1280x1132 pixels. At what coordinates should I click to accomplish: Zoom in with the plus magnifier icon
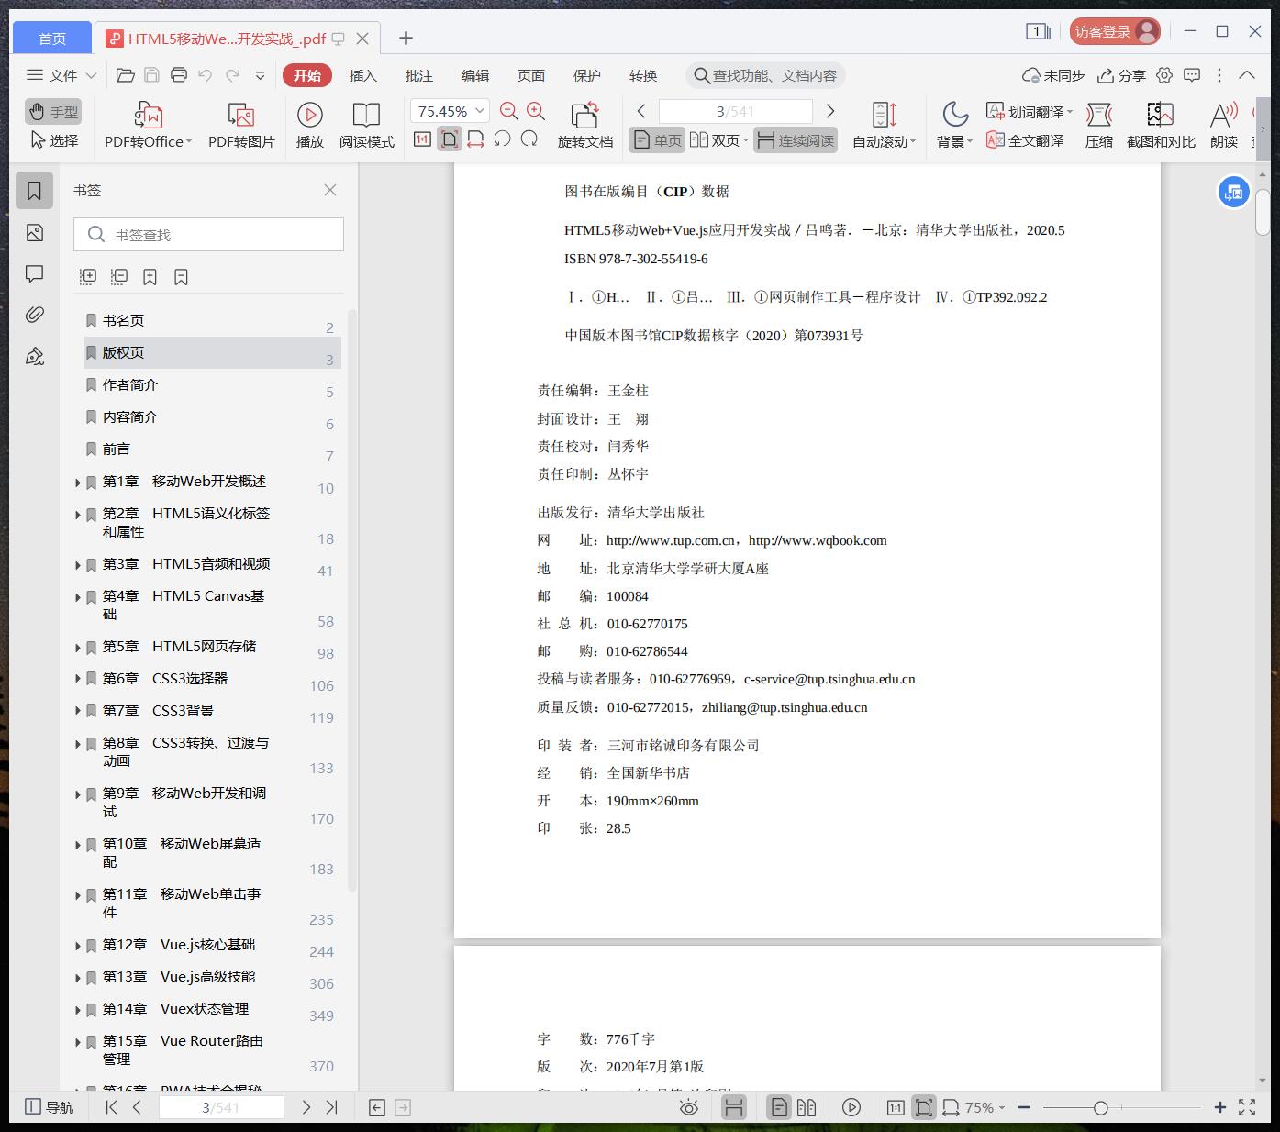536,111
